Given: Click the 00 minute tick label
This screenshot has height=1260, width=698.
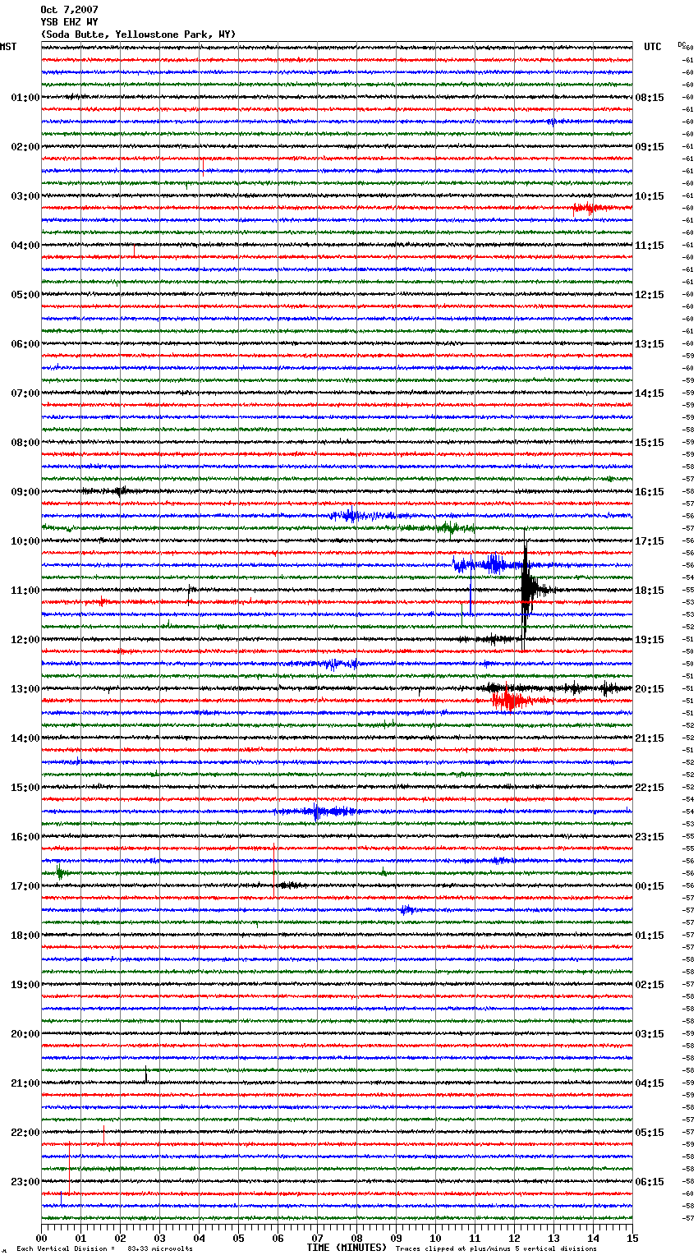Looking at the screenshot, I should tap(41, 1238).
